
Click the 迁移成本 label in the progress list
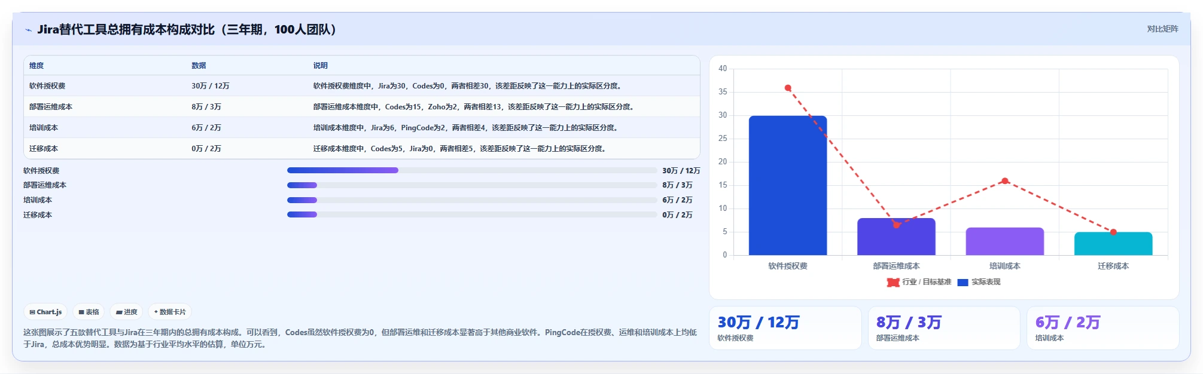coord(38,215)
